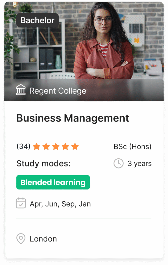Click the Bachelor degree level badge
This screenshot has width=168, height=265.
click(37, 20)
